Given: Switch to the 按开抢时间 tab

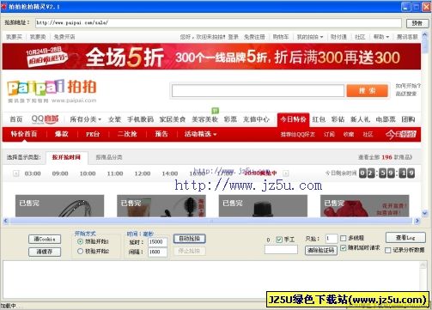Looking at the screenshot, I should (x=67, y=157).
